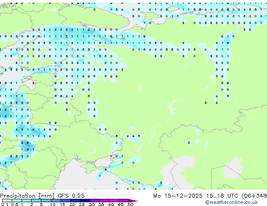Click the 15–20 mm legend color swatch

(x=66, y=201)
